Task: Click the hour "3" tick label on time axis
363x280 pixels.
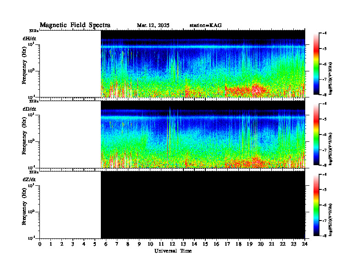Action: coord(73,244)
